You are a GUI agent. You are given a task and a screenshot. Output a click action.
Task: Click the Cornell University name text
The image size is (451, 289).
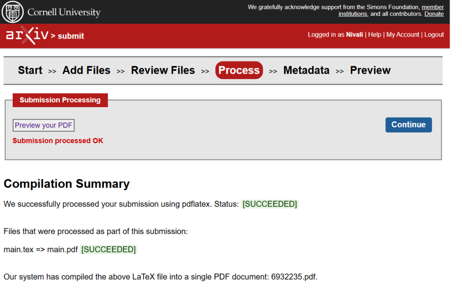(64, 12)
